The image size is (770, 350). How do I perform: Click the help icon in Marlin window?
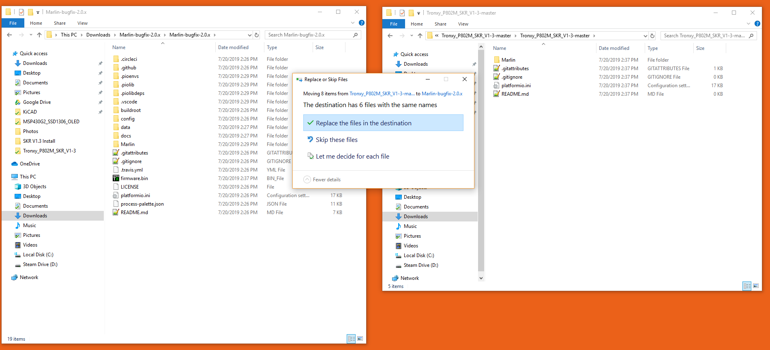362,23
